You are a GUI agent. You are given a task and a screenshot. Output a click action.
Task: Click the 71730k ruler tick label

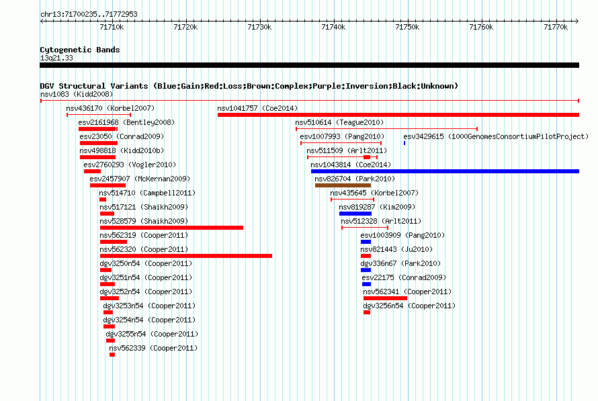point(260,27)
